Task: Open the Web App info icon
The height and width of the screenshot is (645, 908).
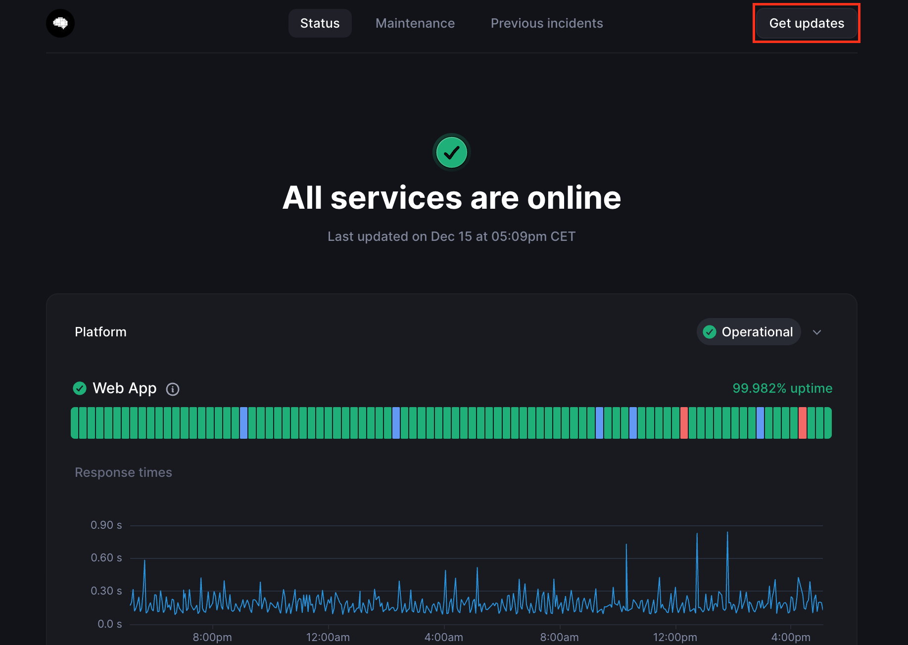Action: point(173,389)
